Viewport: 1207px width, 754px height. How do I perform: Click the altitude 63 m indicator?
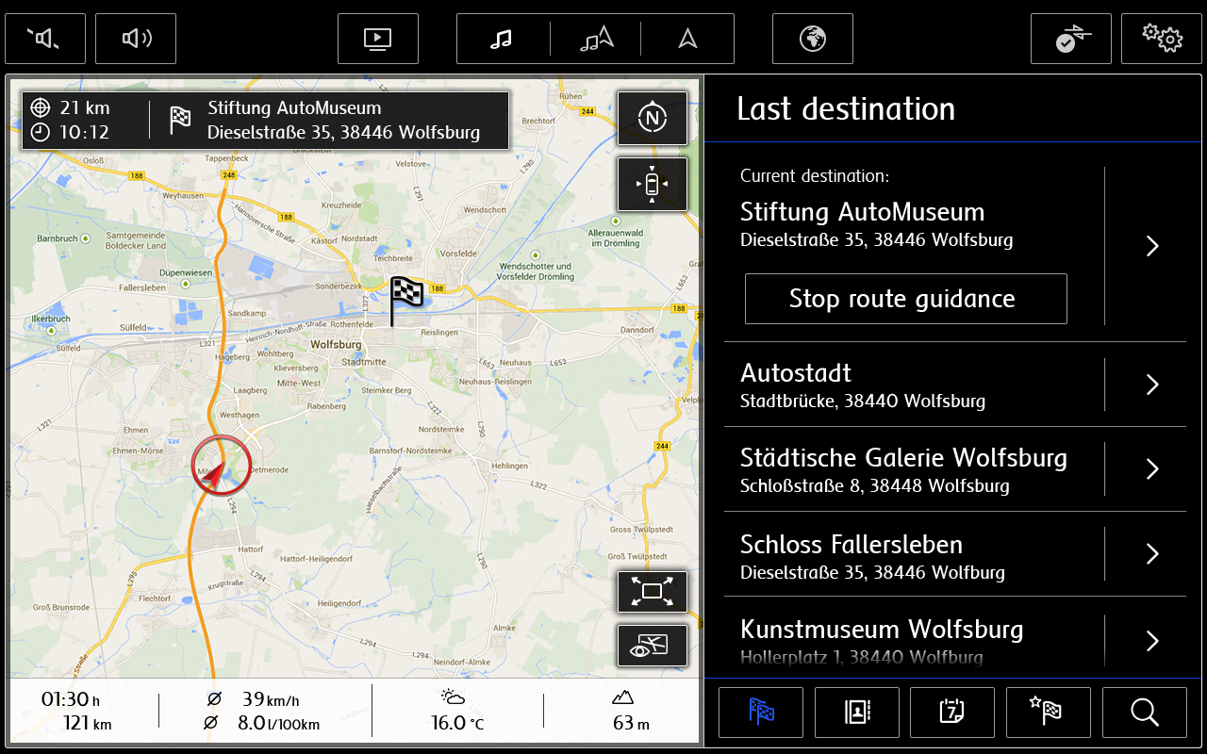point(631,724)
